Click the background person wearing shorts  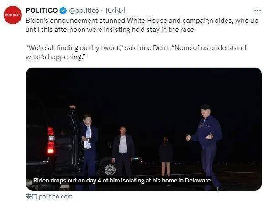click(165, 156)
